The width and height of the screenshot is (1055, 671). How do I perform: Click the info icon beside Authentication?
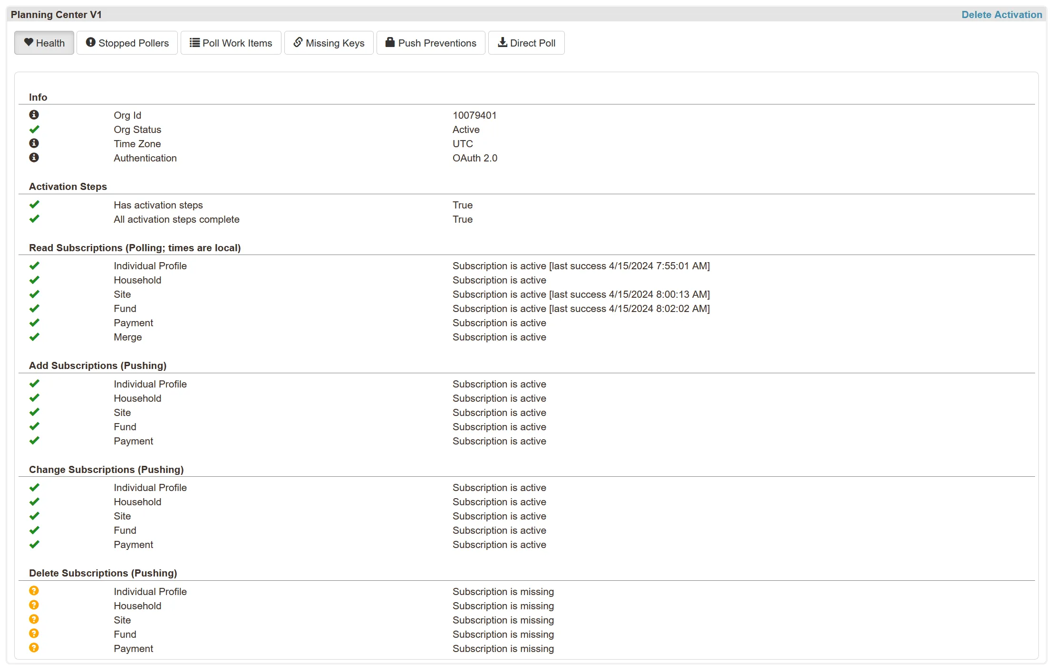pyautogui.click(x=34, y=158)
